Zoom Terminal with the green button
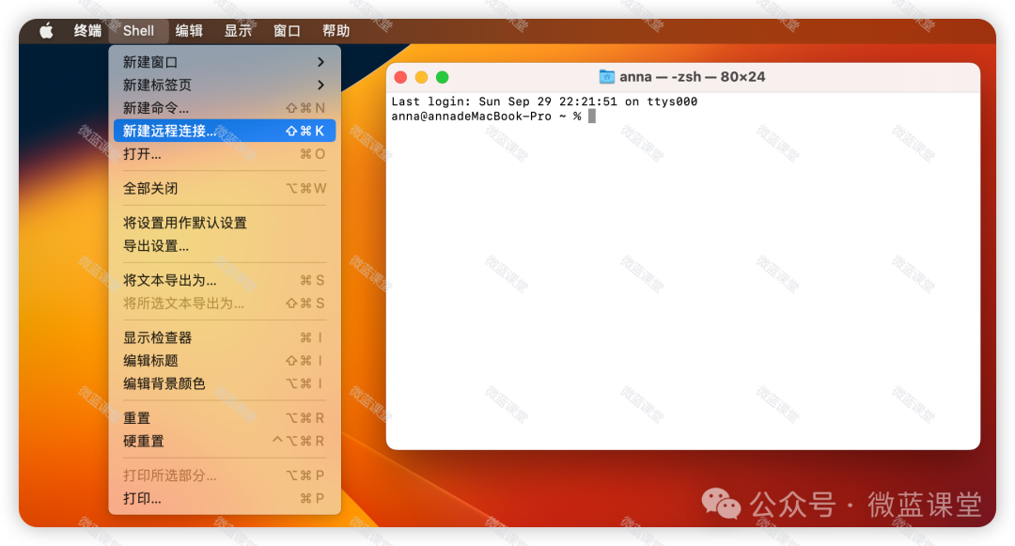Screen dimensions: 1015x546 click(442, 78)
